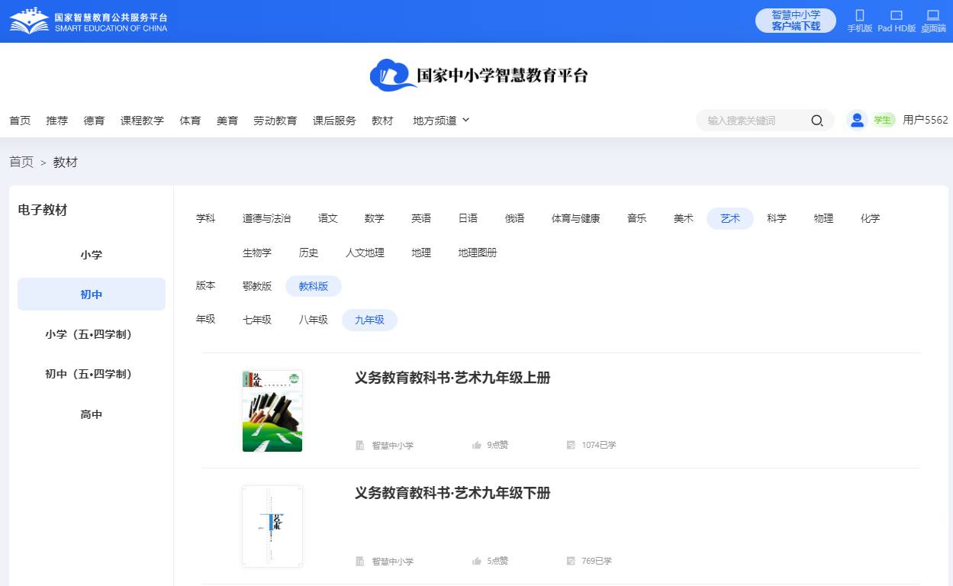The image size is (953, 586).
Task: Select the 地理图册 subject filter
Action: click(x=478, y=253)
